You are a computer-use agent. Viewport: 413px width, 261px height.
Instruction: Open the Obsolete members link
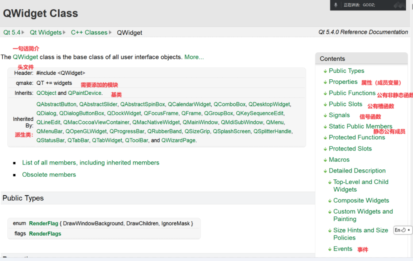click(x=49, y=175)
